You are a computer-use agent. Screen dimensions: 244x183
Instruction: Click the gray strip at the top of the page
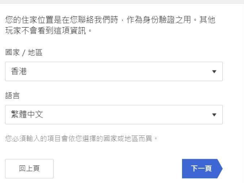122,2
